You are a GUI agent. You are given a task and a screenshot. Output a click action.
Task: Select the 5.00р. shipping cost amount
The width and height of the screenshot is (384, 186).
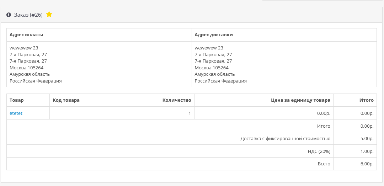367,139
